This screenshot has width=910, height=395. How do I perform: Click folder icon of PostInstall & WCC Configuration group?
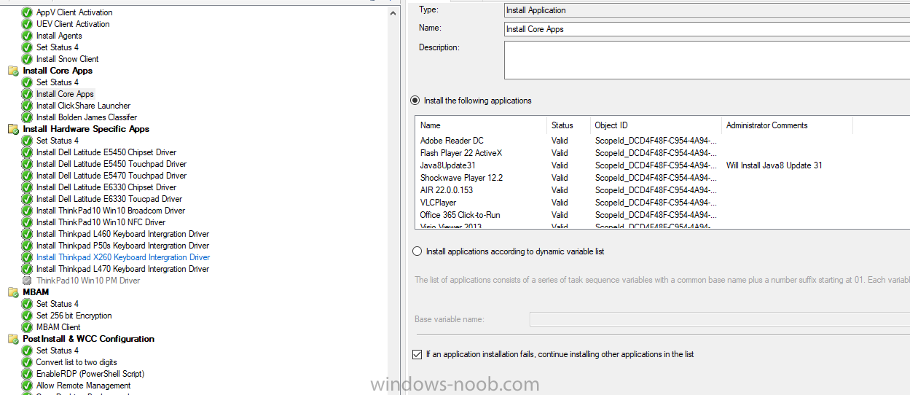13,339
